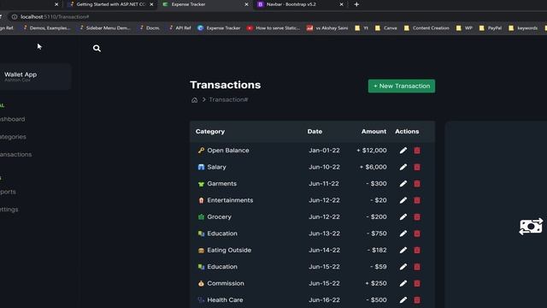547x308 pixels.
Task: Open Settings in the sidebar
Action: (x=9, y=210)
